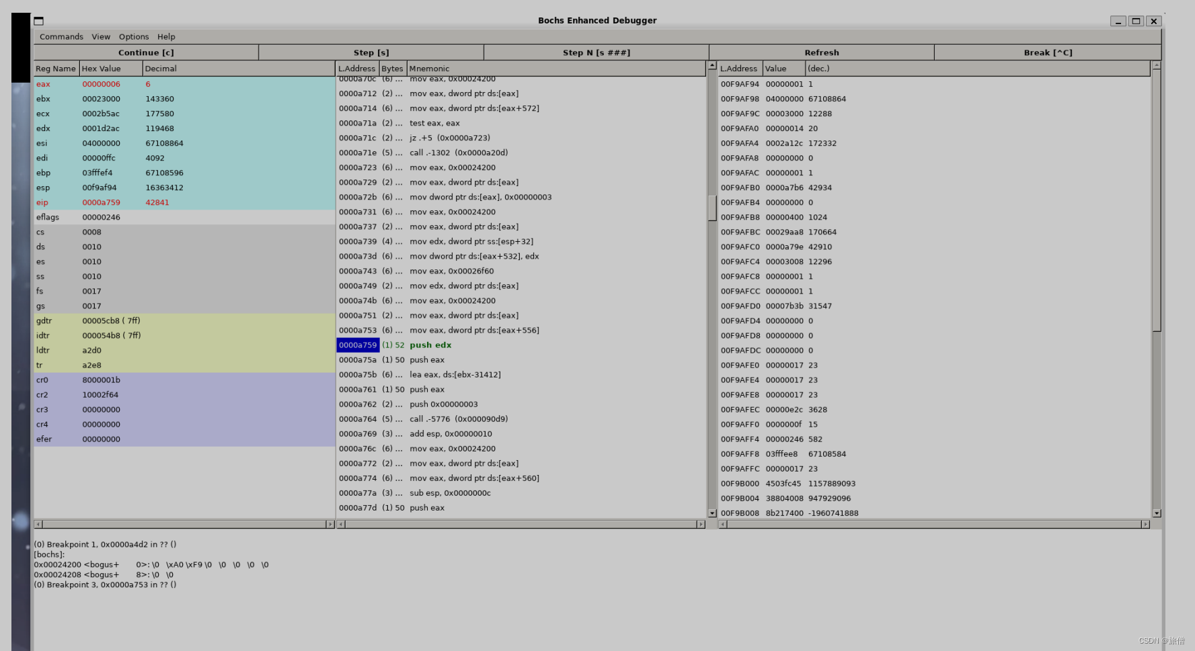Viewport: 1195px width, 651px height.
Task: Select the esp register row
Action: point(184,187)
